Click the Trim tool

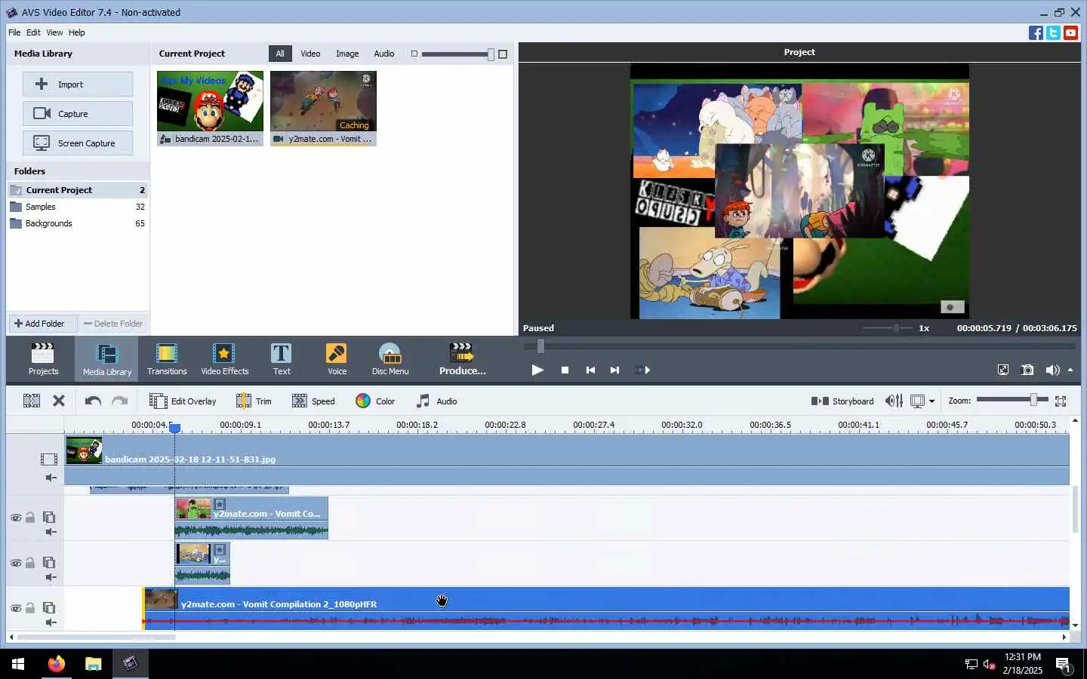(254, 401)
